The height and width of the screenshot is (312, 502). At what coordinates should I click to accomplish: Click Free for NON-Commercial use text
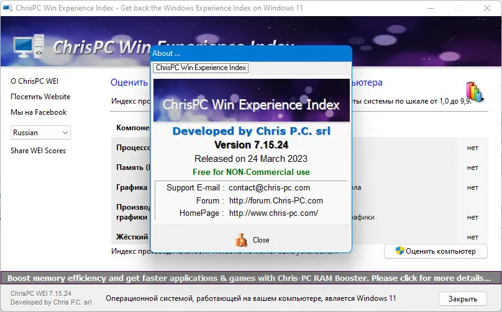pyautogui.click(x=252, y=172)
